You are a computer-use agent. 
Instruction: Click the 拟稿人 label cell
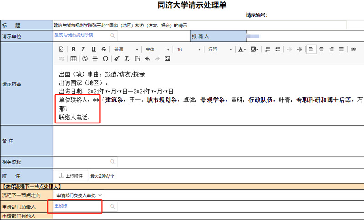click(x=218, y=36)
